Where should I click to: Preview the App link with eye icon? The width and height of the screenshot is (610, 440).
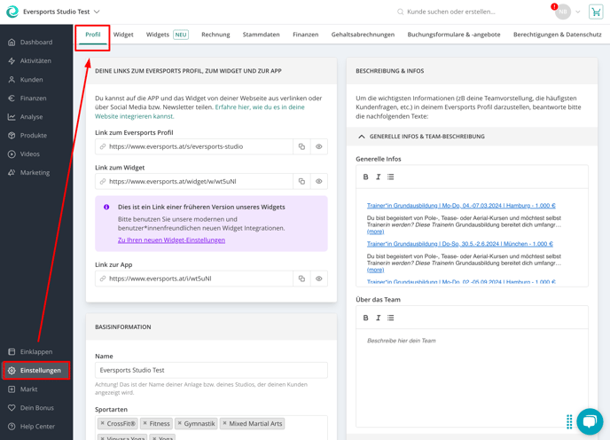coord(318,279)
